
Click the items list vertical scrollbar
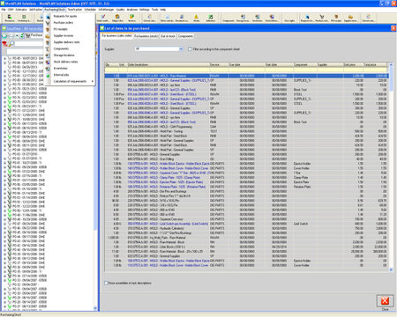coord(391,167)
